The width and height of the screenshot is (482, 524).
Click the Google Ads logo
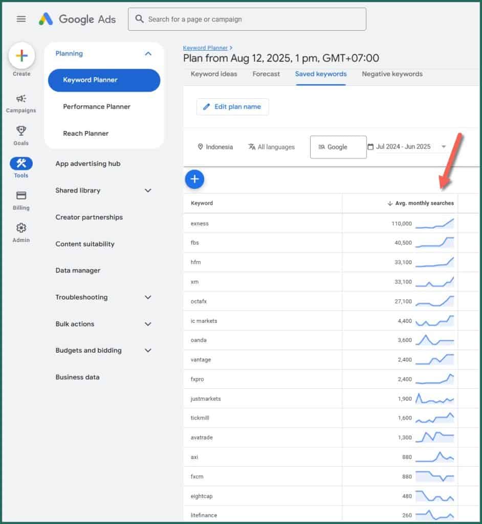77,19
